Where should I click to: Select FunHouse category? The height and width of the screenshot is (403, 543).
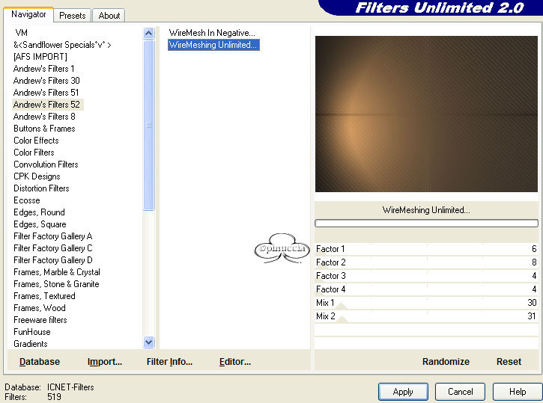32,332
